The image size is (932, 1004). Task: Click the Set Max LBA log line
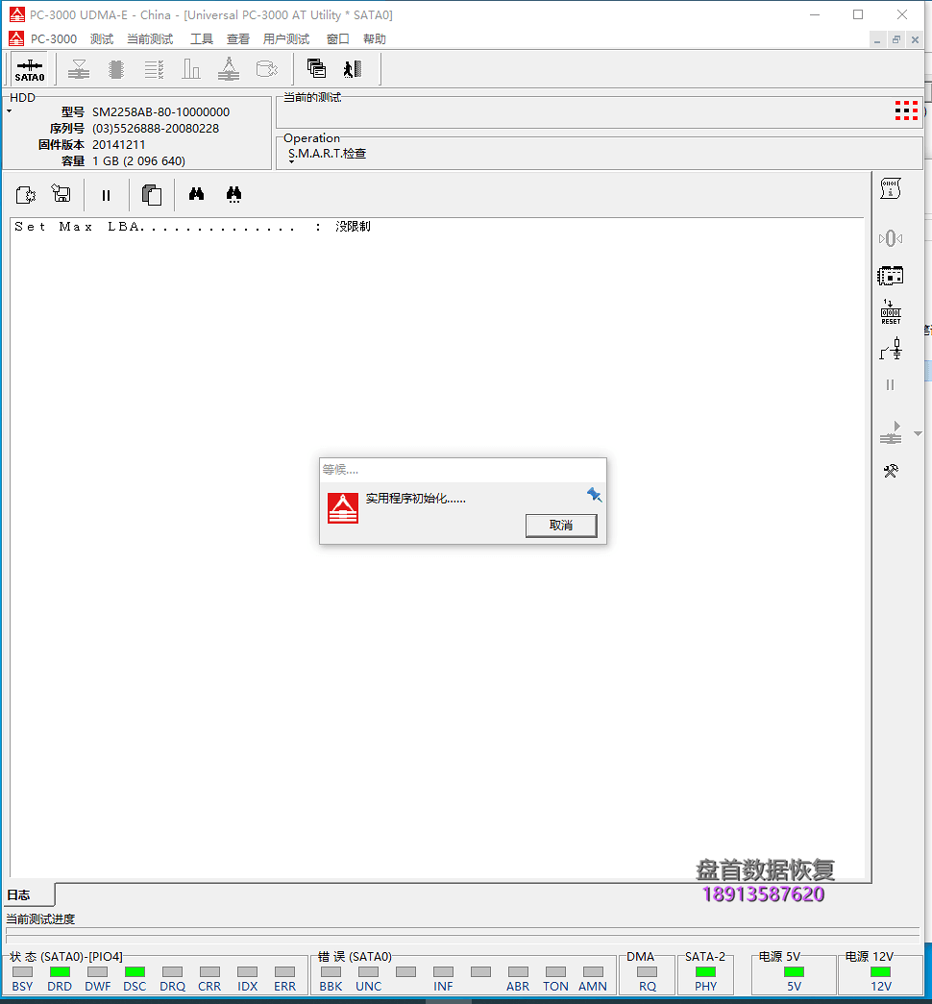click(x=192, y=227)
